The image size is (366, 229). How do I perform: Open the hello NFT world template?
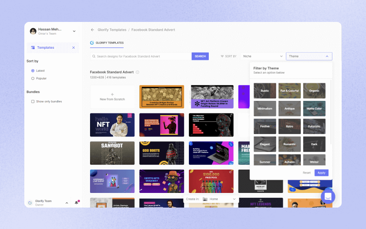point(112,125)
